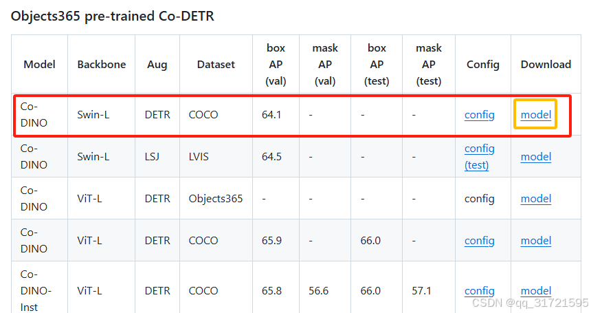Open config link in the 65.9 box AP row
The width and height of the screenshot is (591, 313).
(x=479, y=241)
